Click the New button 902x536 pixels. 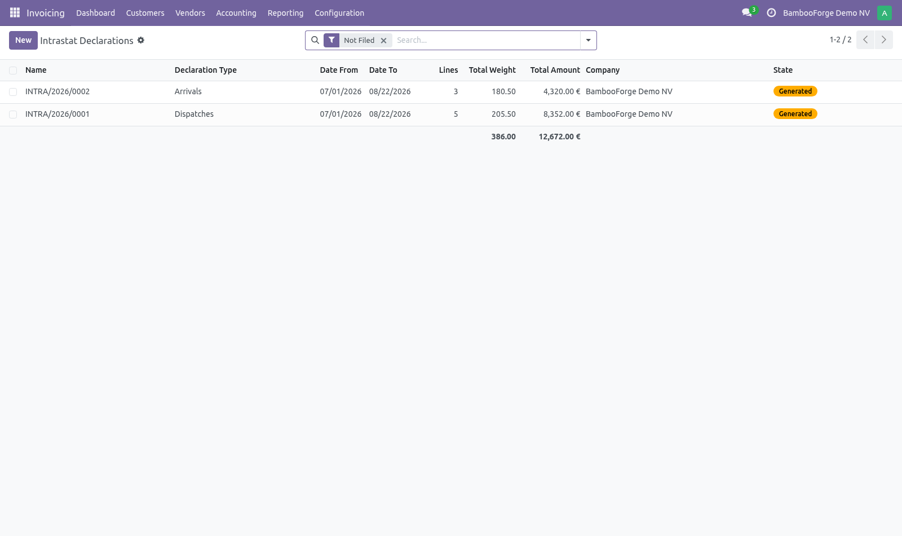point(23,40)
